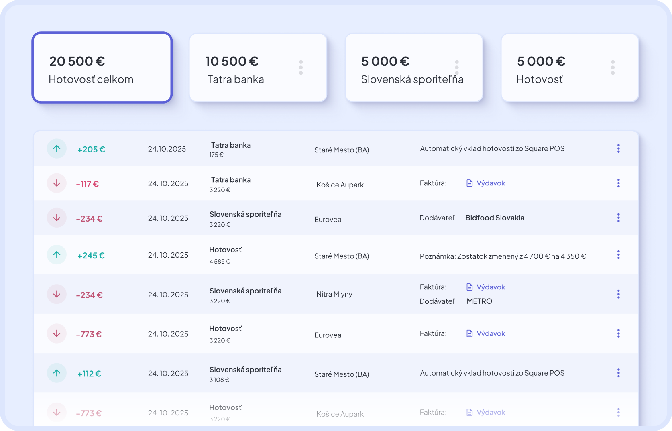Open options menu on Tatra banka card
Screen dimensions: 672x431
pyautogui.click(x=301, y=67)
